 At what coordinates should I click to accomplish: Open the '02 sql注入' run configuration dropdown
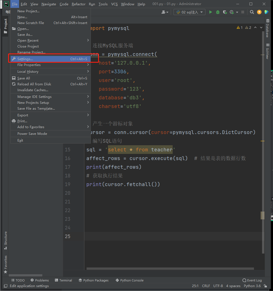click(189, 12)
